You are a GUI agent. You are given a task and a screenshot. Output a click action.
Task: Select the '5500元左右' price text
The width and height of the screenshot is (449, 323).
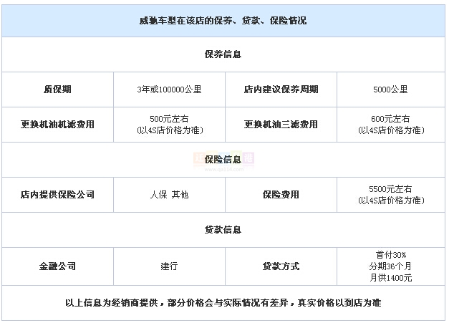(x=390, y=189)
